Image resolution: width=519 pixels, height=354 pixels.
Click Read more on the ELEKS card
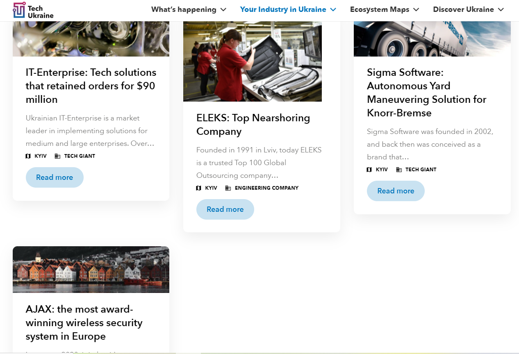point(225,209)
